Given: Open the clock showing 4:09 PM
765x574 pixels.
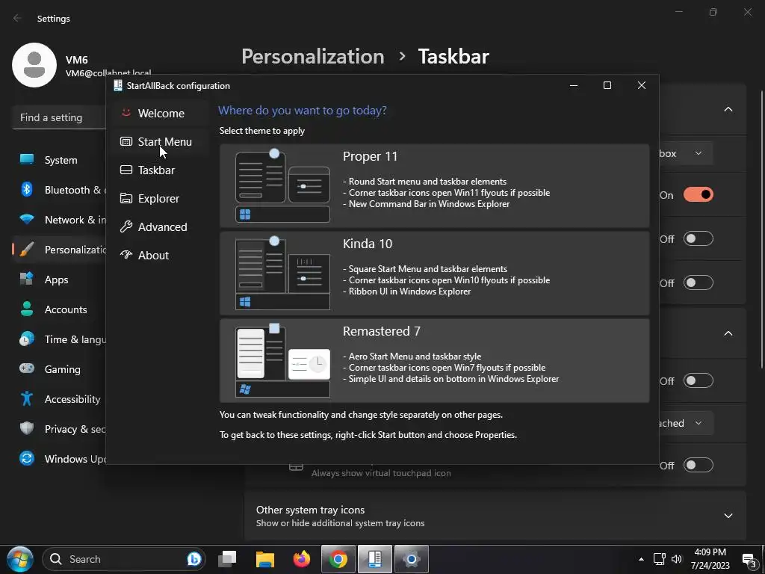Looking at the screenshot, I should (x=710, y=559).
